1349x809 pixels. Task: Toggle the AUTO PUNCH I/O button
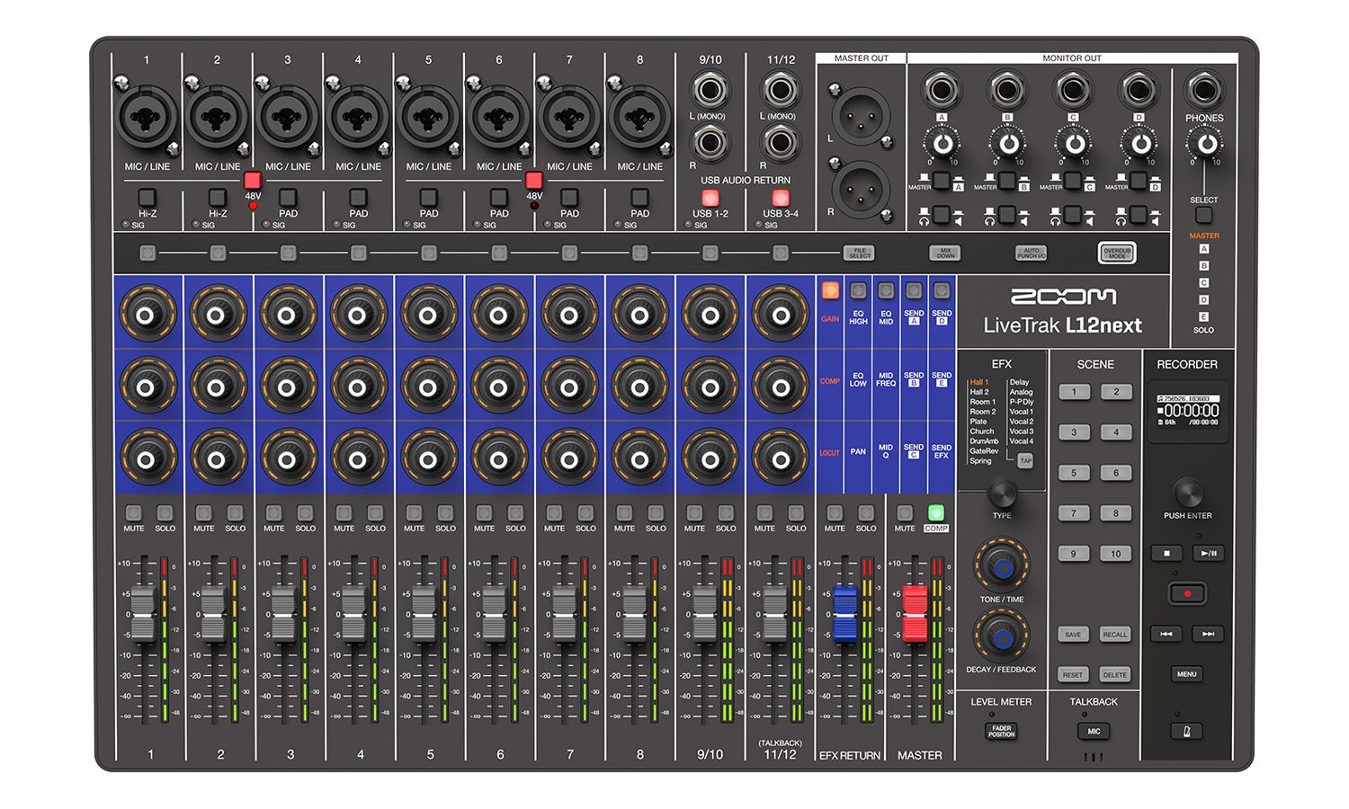1031,253
